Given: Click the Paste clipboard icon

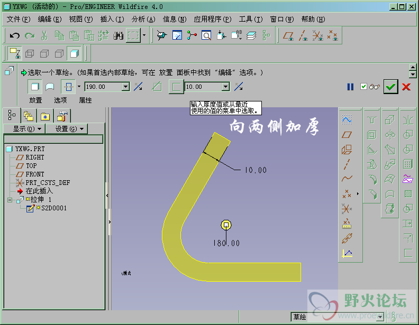Looking at the screenshot, I should pyautogui.click(x=74, y=35).
